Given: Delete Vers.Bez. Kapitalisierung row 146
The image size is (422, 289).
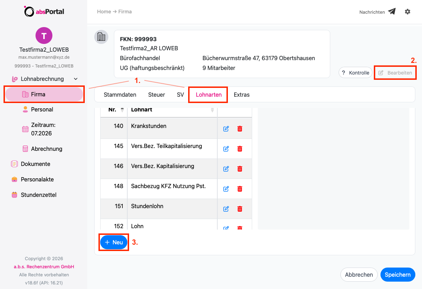Looking at the screenshot, I should click(x=240, y=169).
